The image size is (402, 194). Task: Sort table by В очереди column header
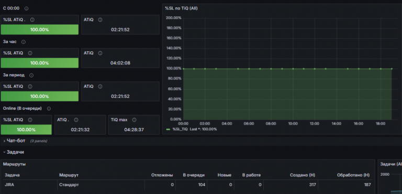(x=194, y=175)
